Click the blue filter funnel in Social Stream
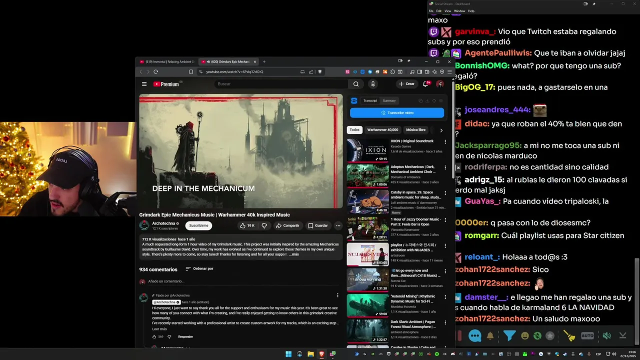Image resolution: width=640 pixels, height=360 pixels. (509, 336)
